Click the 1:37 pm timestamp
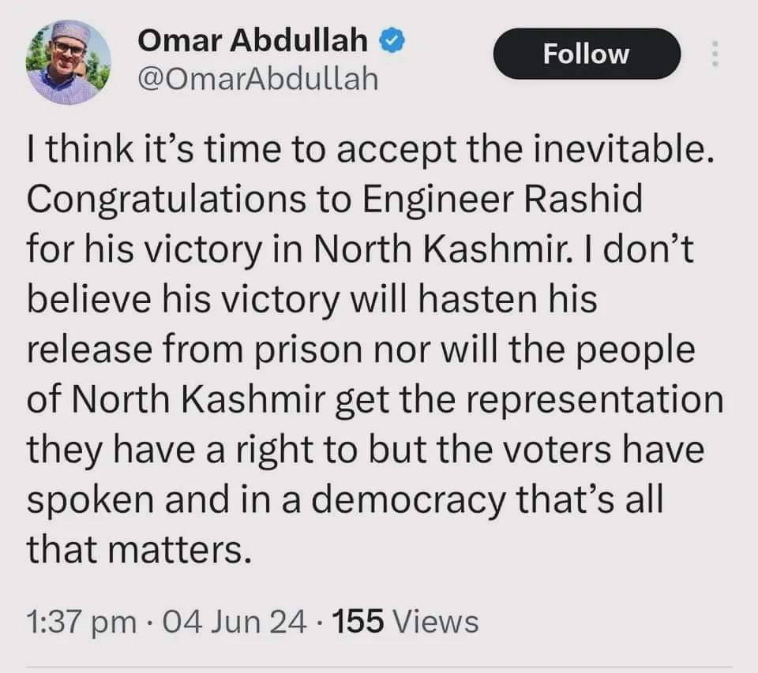This screenshot has height=673, width=758. point(80,622)
